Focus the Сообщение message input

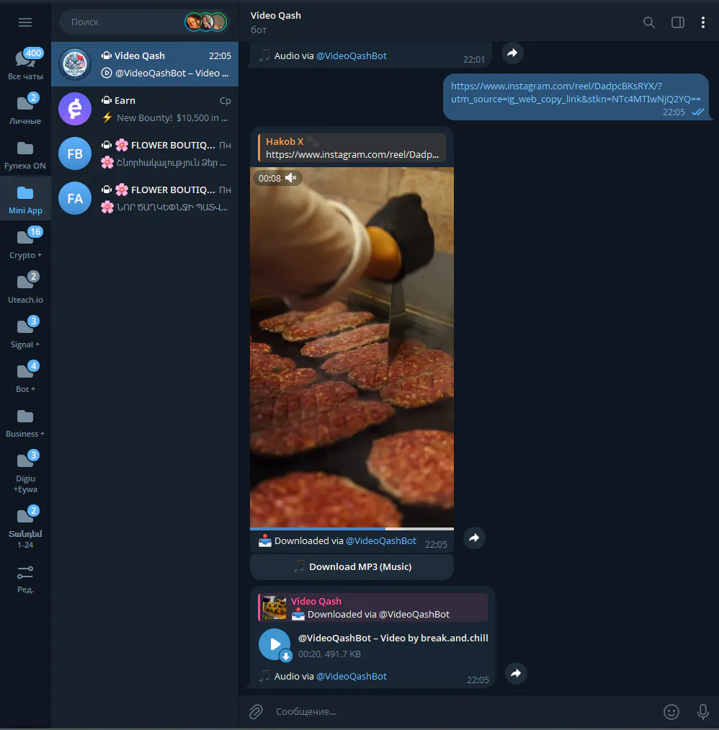pyautogui.click(x=460, y=711)
